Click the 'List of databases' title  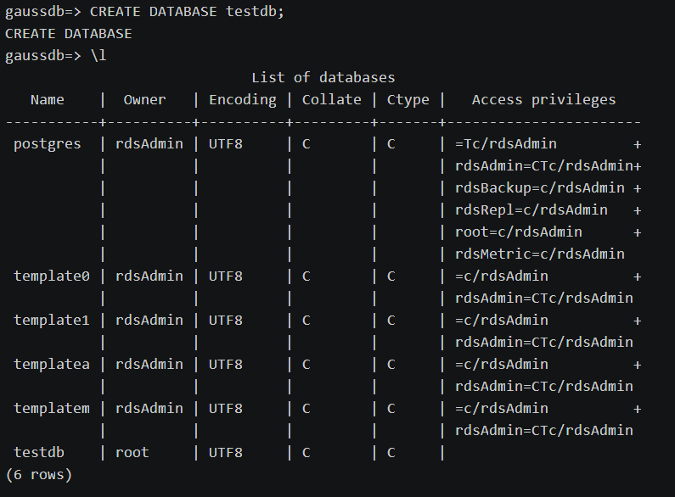(x=323, y=77)
